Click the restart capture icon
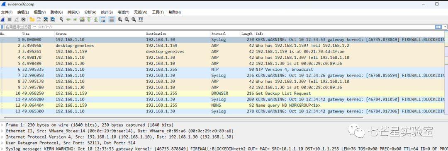This screenshot has height=151, width=448. click(16, 19)
